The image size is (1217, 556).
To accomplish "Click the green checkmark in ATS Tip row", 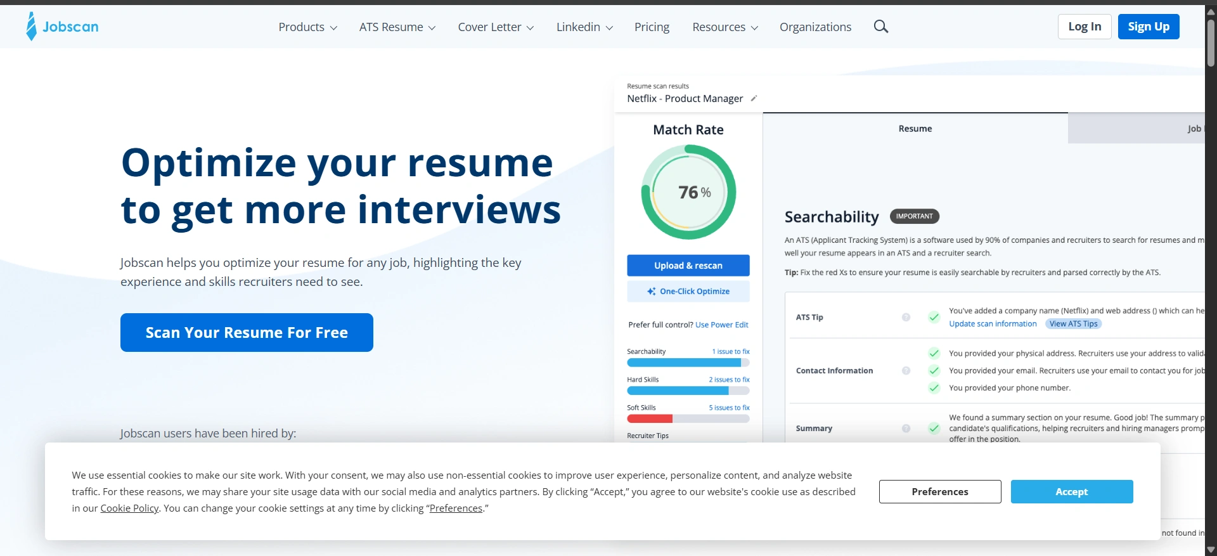I will [x=934, y=317].
